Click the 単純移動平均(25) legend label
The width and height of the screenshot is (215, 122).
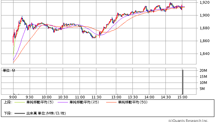tap(84, 102)
